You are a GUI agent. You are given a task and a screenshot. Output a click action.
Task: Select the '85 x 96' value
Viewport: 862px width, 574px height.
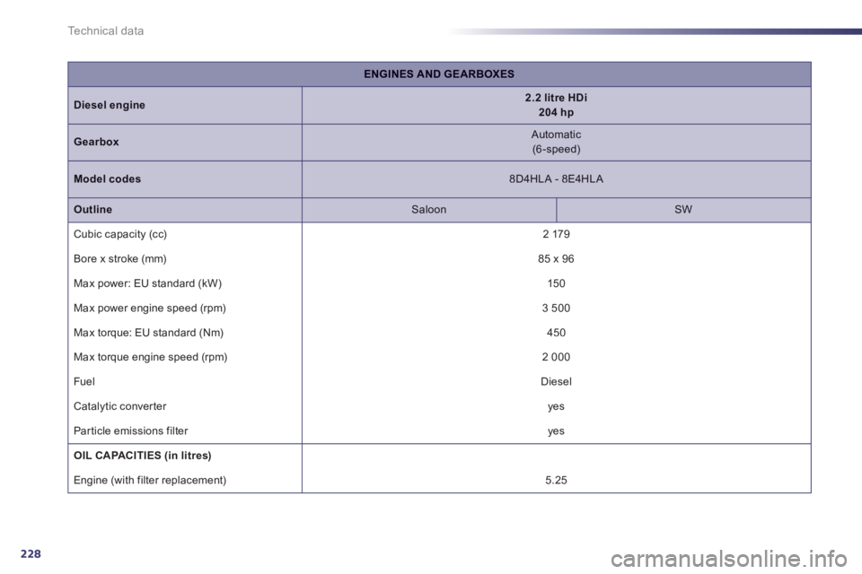coord(556,258)
